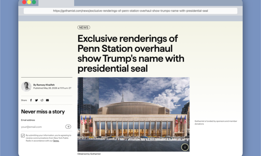
Task: Open the Penn Station rendering image
Action: (133, 115)
